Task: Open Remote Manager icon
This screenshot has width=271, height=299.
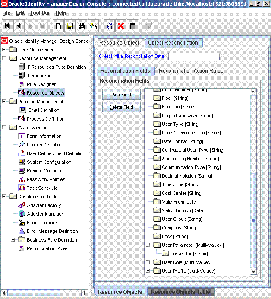Action: pyautogui.click(x=22, y=171)
